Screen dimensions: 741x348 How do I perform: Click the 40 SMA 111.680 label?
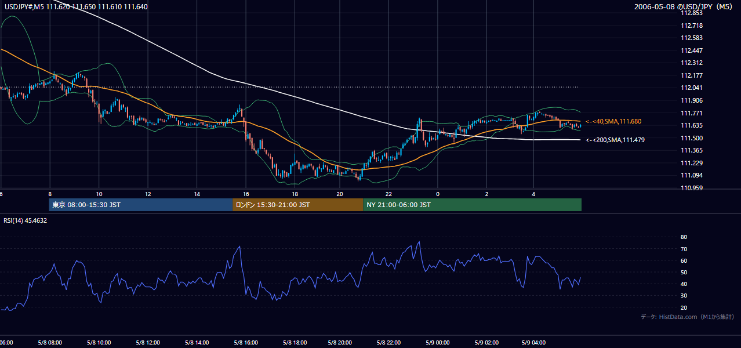tap(613, 121)
